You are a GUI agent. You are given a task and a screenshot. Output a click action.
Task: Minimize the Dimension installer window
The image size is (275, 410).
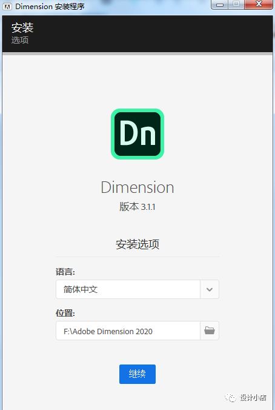[x=220, y=4]
